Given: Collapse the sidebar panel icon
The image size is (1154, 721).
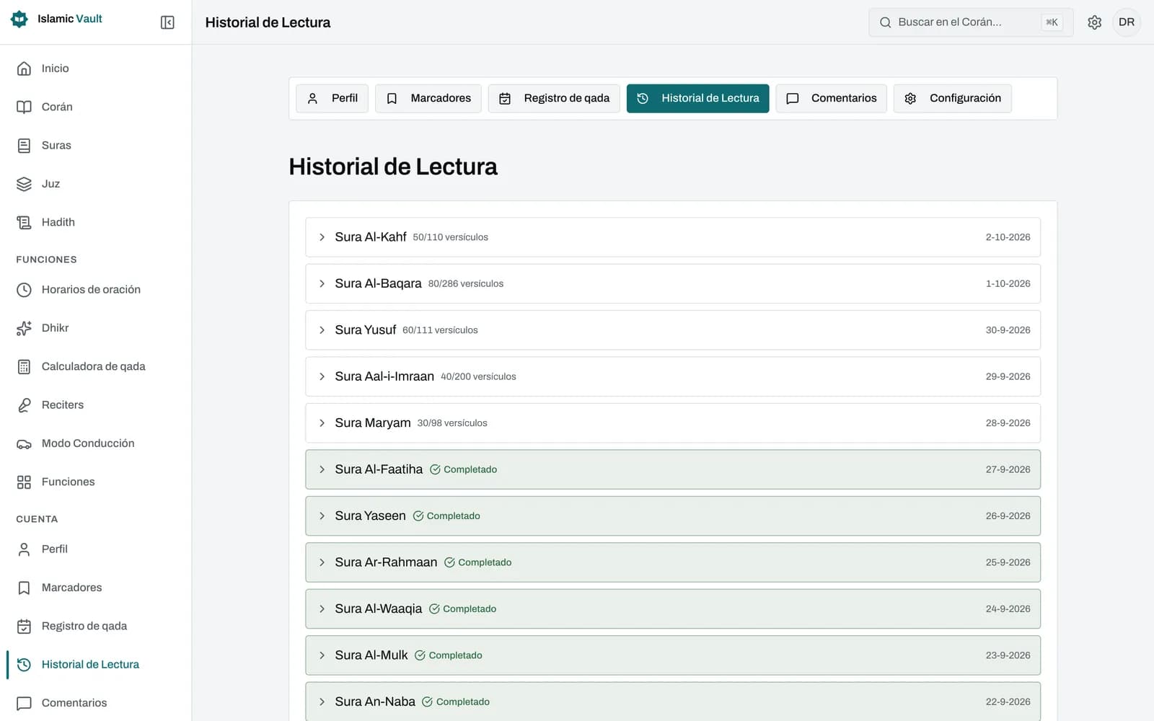Looking at the screenshot, I should coord(167,22).
